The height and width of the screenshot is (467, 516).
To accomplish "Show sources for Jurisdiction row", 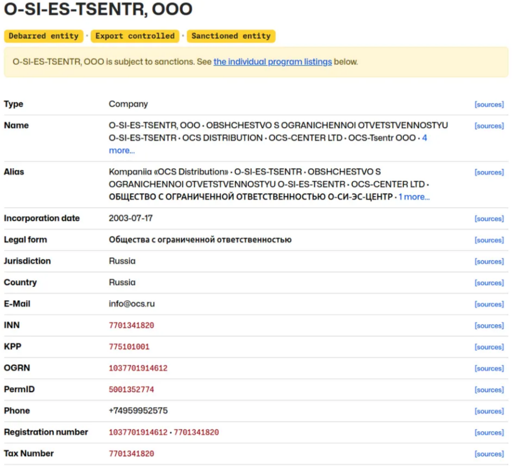I will [x=489, y=261].
